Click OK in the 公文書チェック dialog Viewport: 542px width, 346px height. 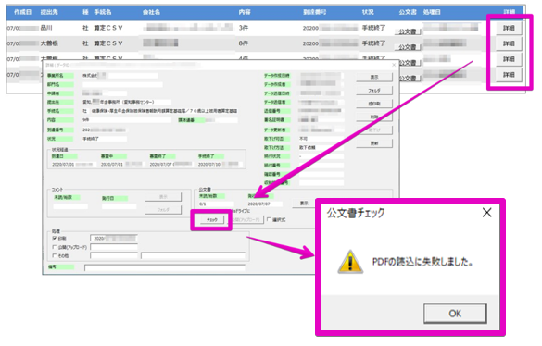coord(455,314)
